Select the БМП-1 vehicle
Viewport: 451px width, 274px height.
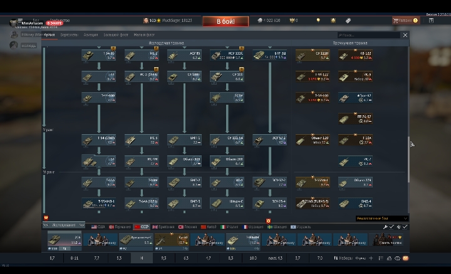[x=184, y=140]
